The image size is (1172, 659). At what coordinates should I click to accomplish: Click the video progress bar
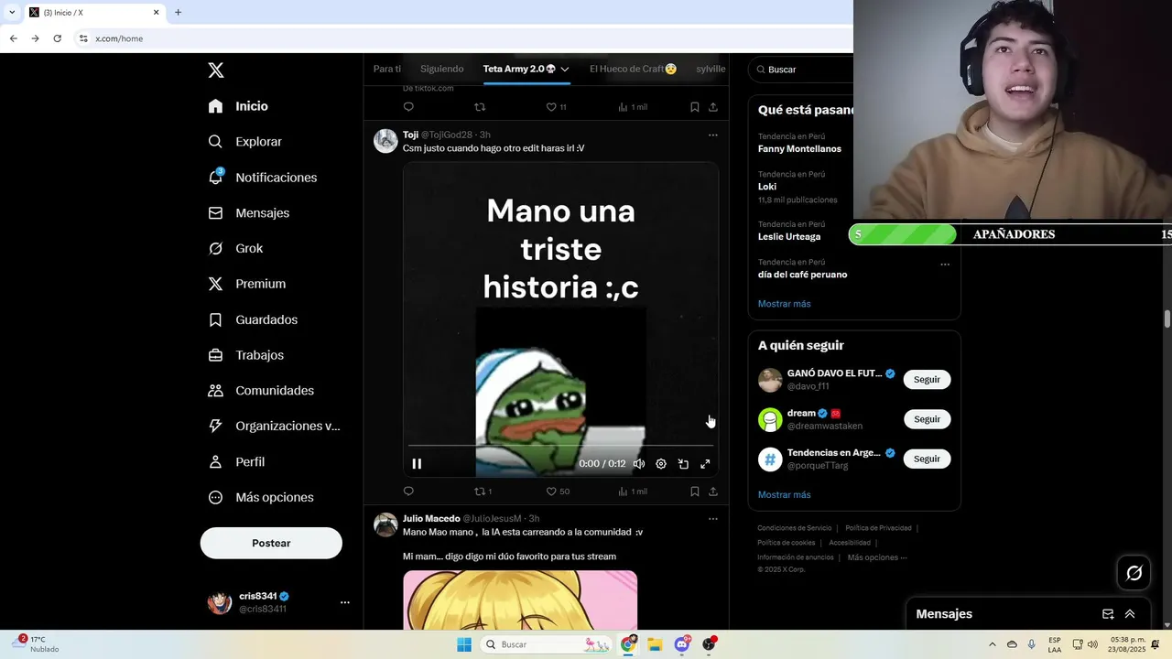point(560,446)
